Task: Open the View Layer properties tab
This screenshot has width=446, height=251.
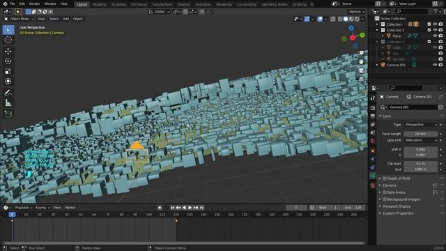Action: coord(373,124)
